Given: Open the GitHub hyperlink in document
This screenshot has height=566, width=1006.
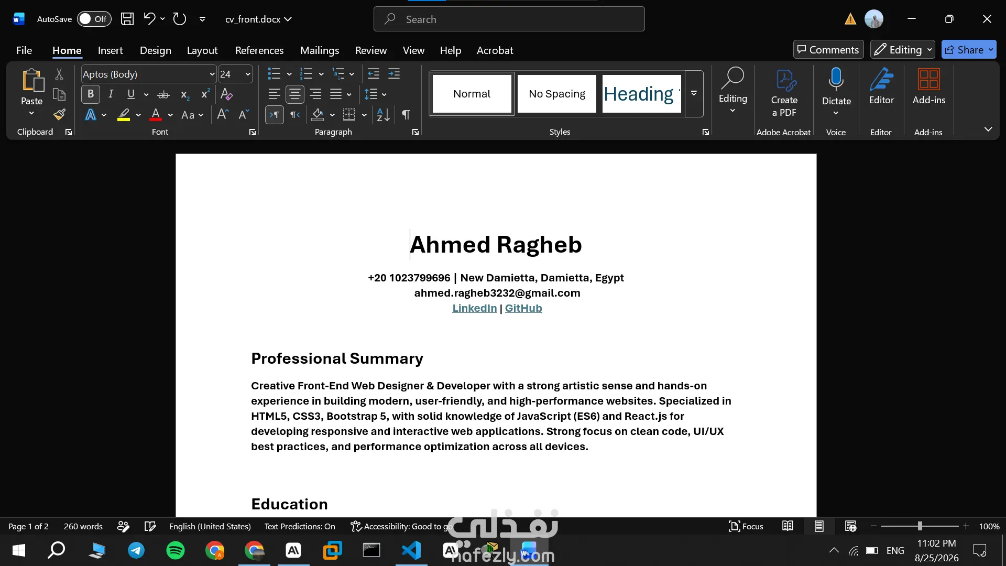Looking at the screenshot, I should 523,308.
